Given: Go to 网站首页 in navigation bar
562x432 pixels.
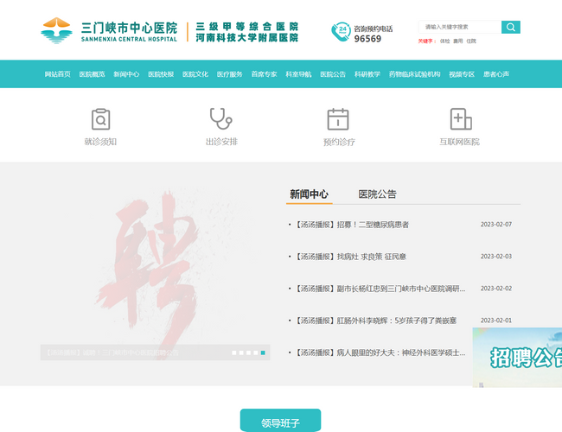Looking at the screenshot, I should 58,74.
